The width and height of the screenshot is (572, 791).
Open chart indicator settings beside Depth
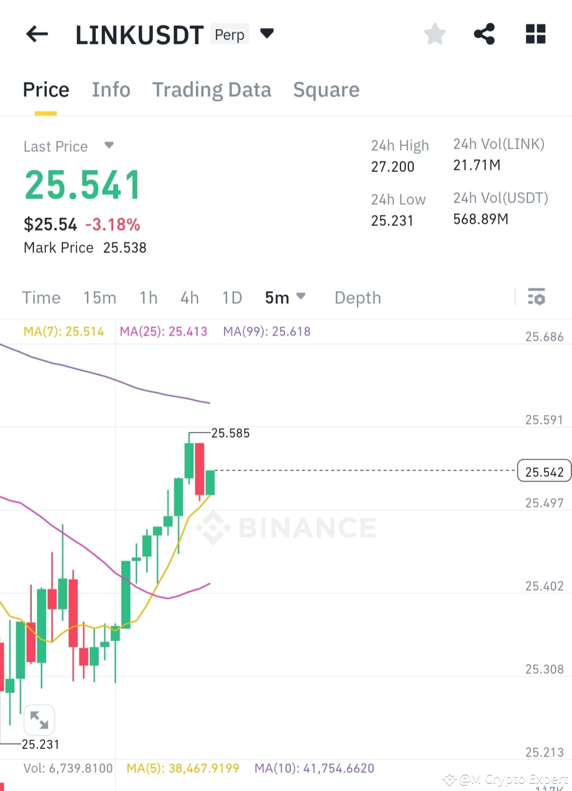pyautogui.click(x=537, y=298)
